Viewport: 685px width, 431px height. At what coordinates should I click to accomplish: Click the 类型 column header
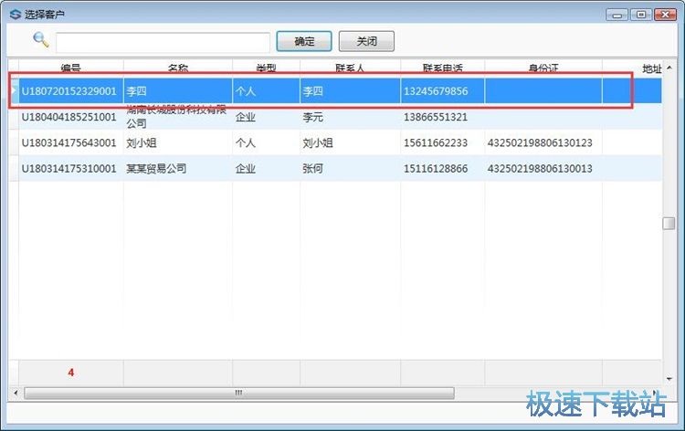tap(266, 68)
